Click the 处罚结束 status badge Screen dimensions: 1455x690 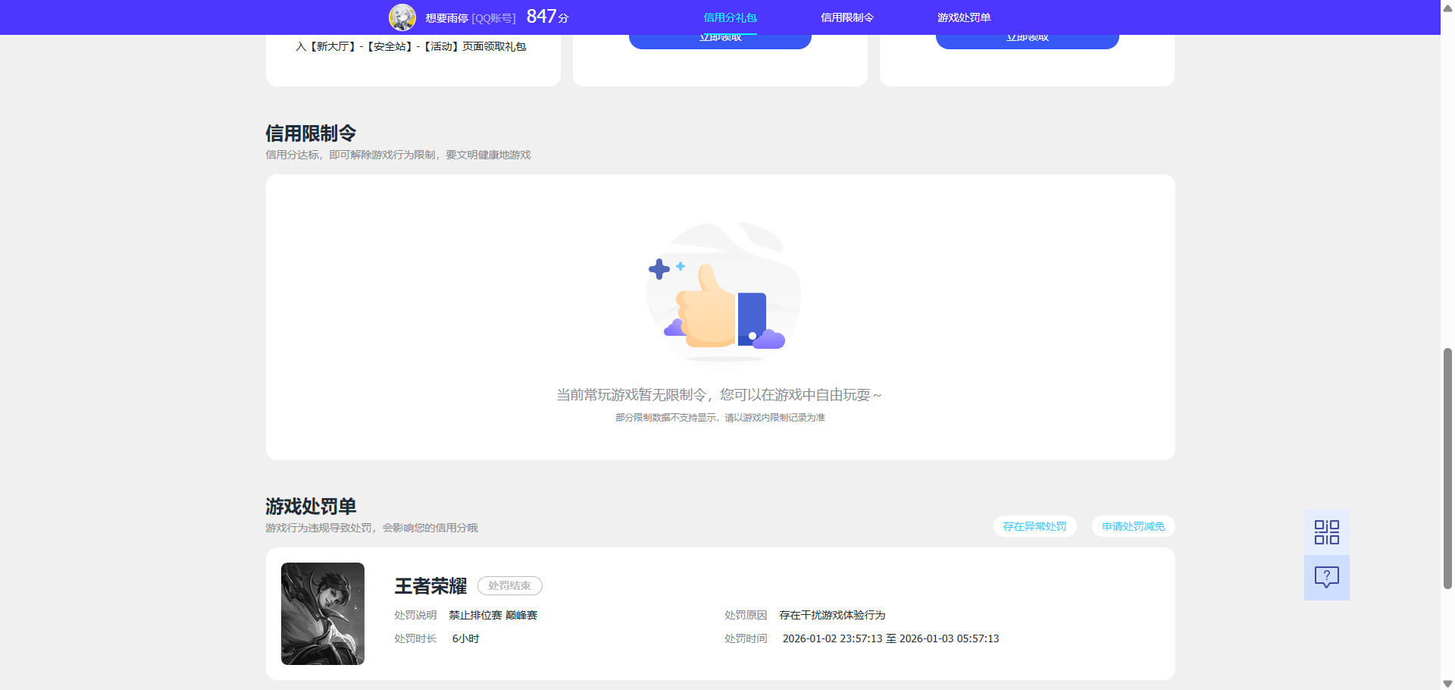click(509, 585)
